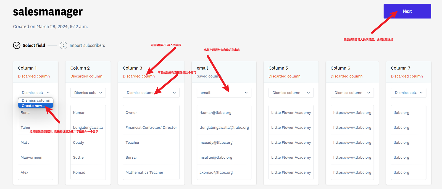This screenshot has height=189, width=442.
Task: Open Column 2 field dropdown
Action: [x=88, y=93]
